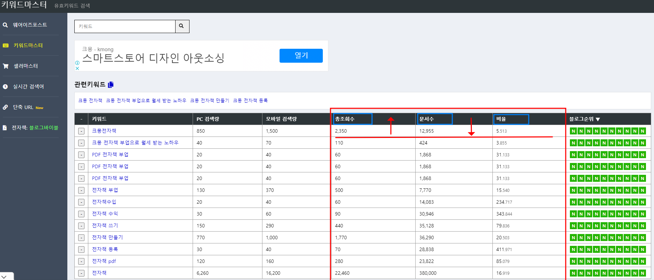The image size is (654, 280).
Task: Click the last N blog rank badge for 전자책 부업
Action: tap(642, 190)
